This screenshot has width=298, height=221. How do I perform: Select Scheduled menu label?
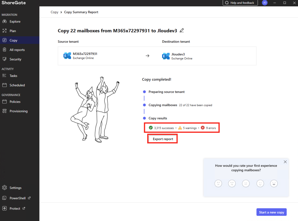tap(17, 85)
